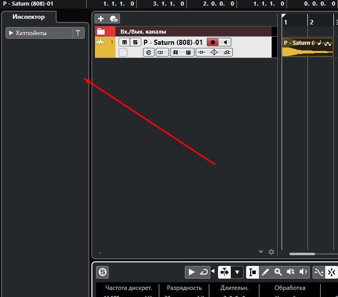Click the filter funnel icon next to Хитпойнты

78,33
